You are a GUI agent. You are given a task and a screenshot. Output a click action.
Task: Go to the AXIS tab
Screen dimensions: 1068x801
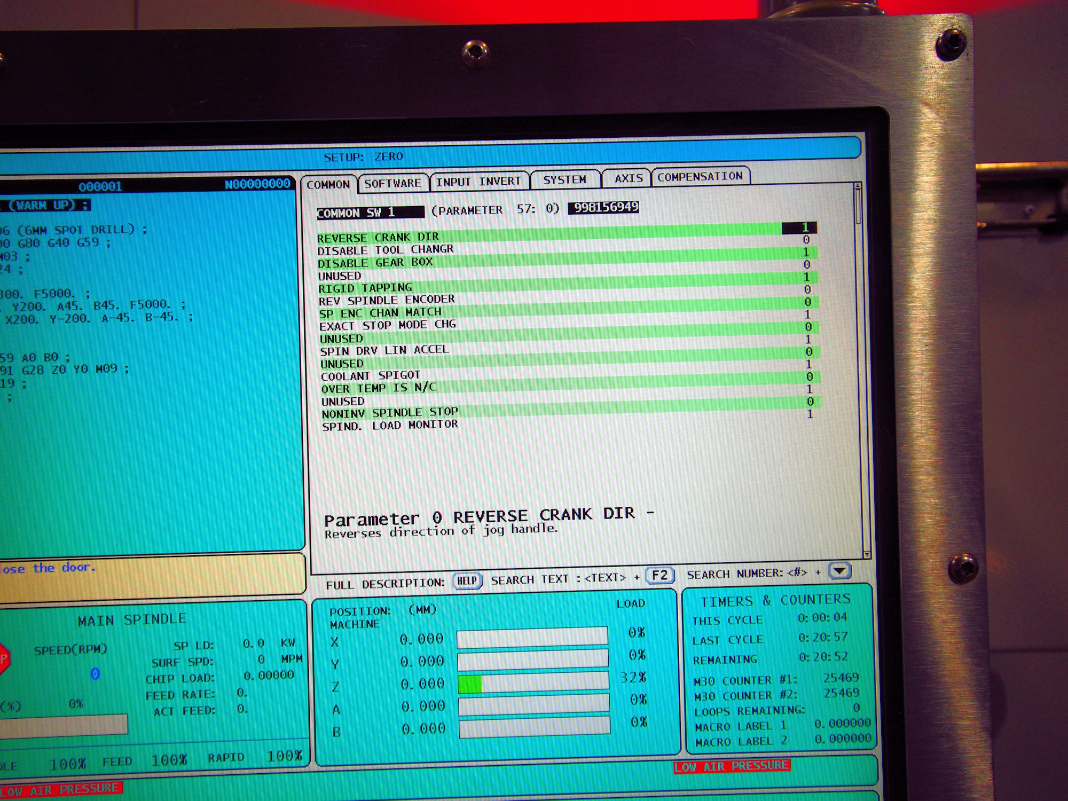pyautogui.click(x=628, y=178)
